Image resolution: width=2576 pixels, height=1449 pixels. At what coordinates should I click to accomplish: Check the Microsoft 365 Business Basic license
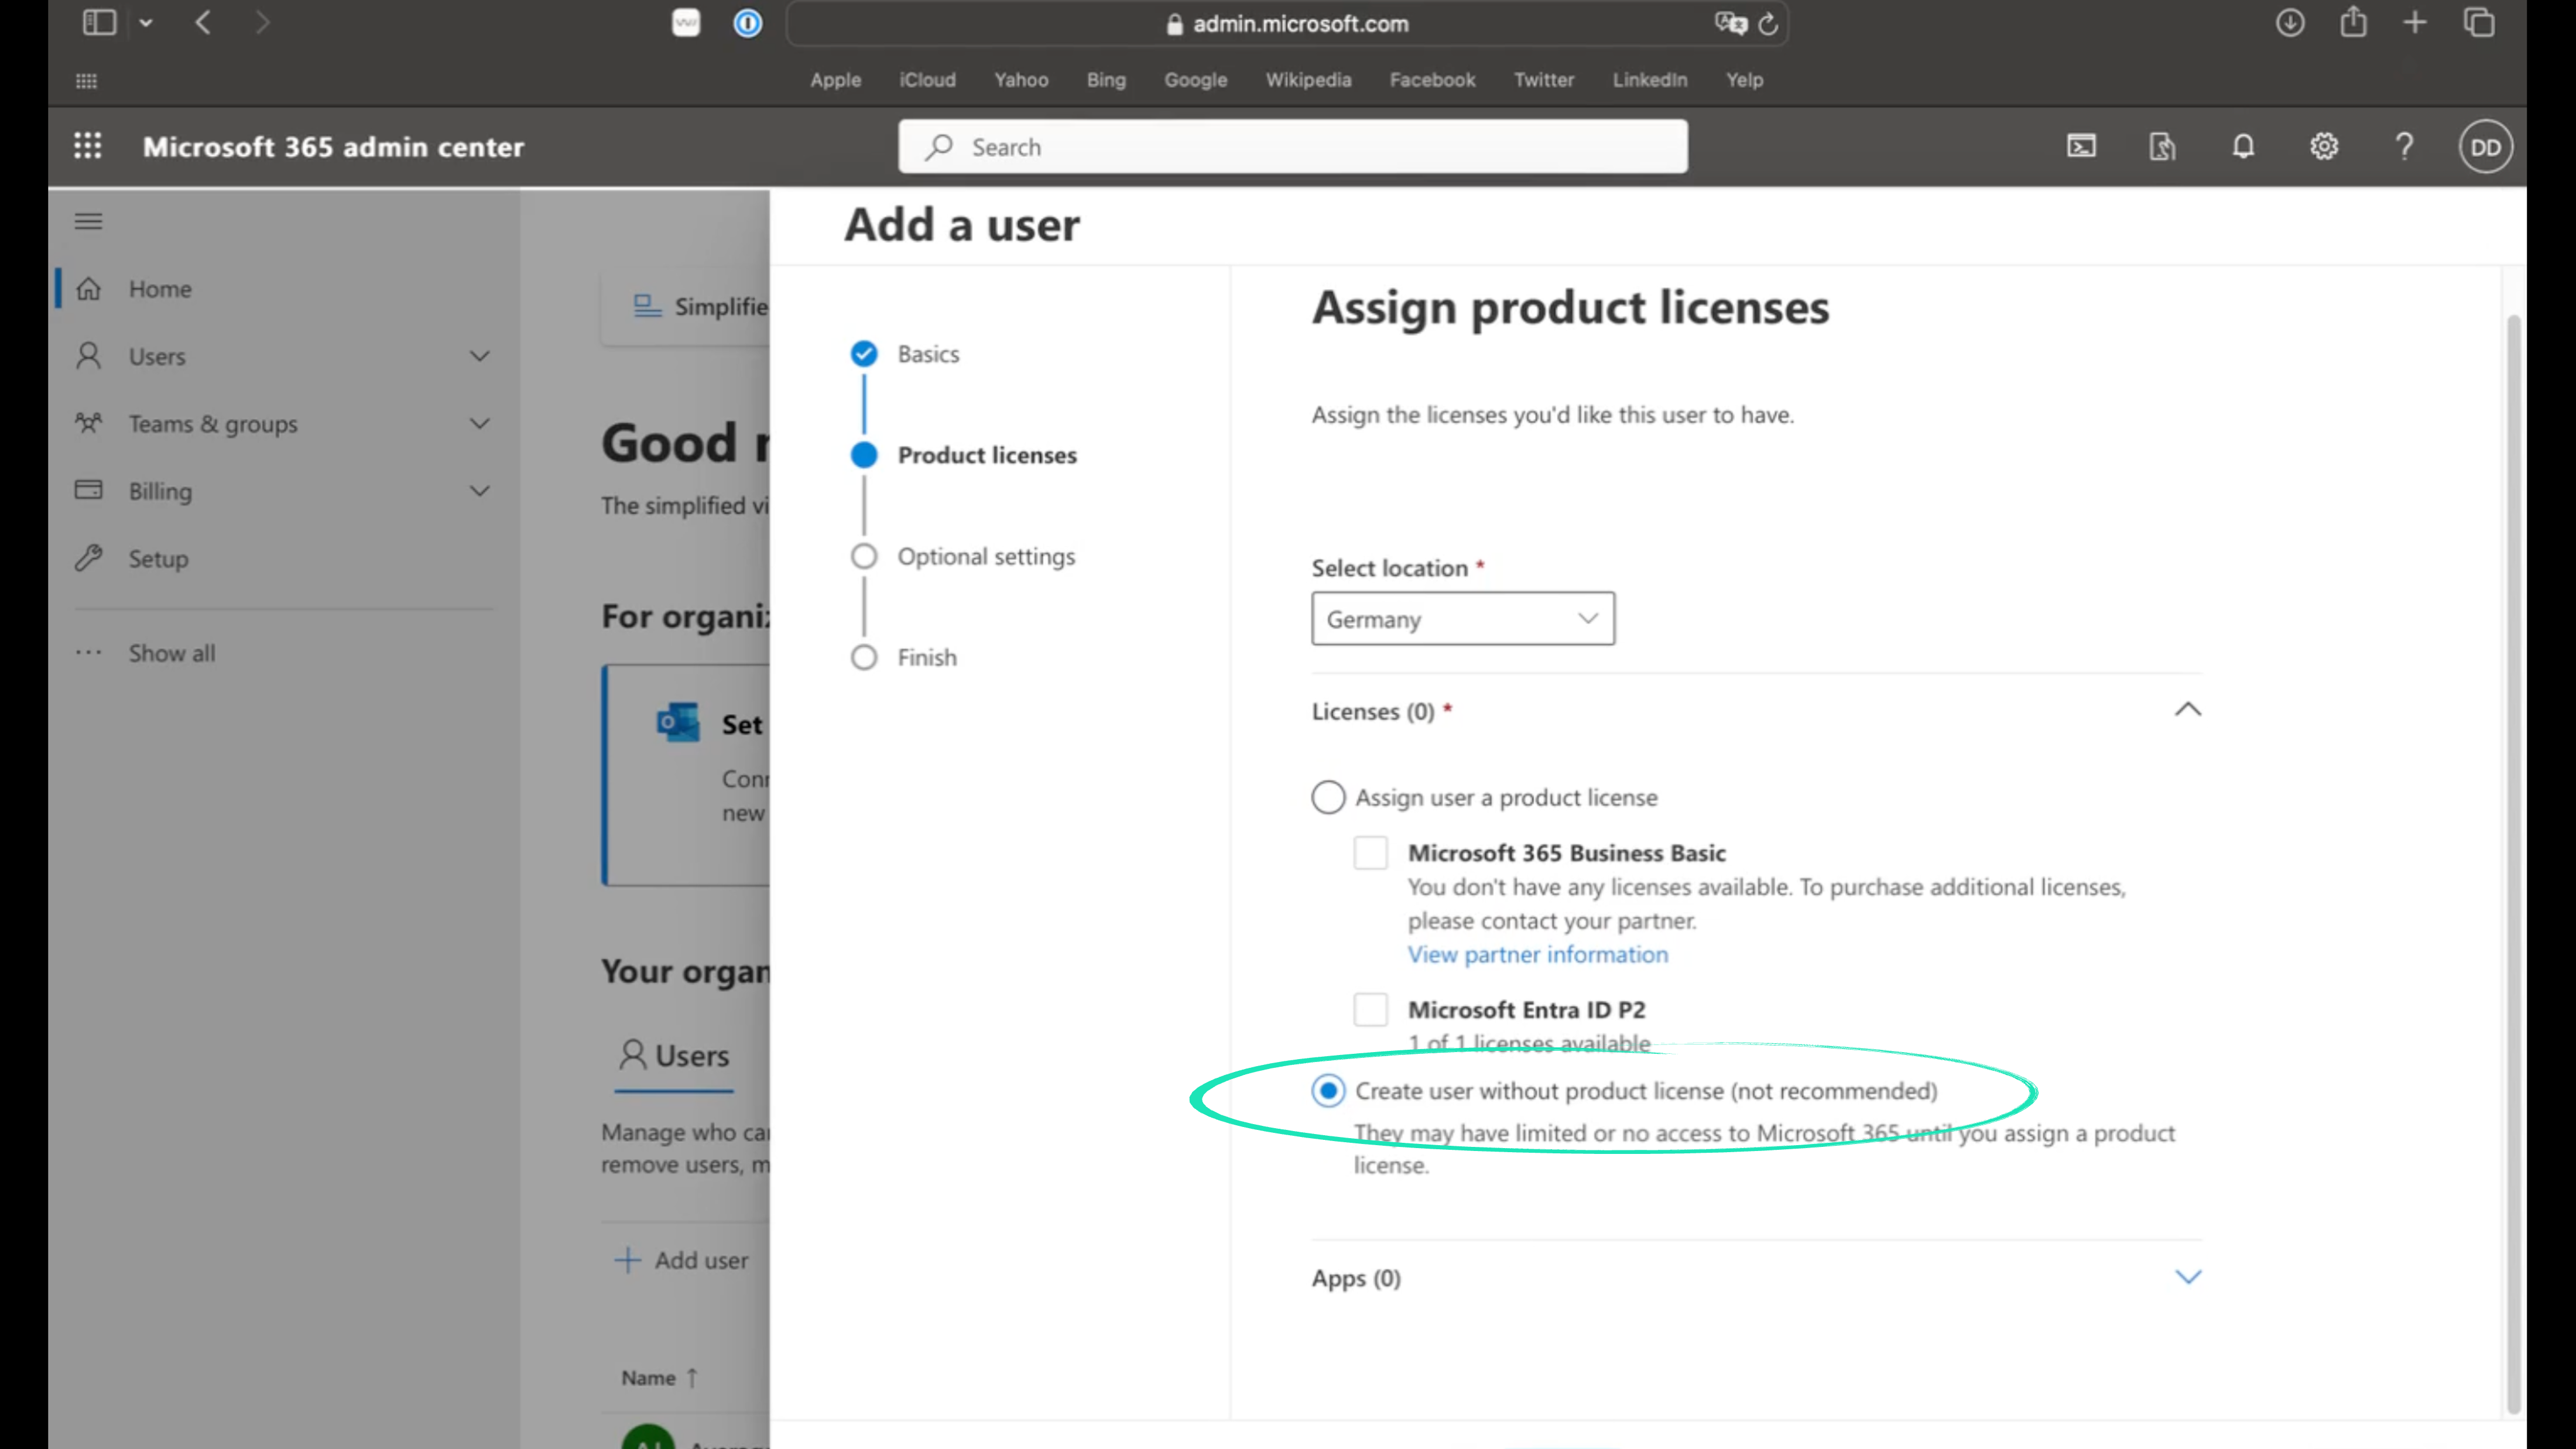click(1371, 852)
